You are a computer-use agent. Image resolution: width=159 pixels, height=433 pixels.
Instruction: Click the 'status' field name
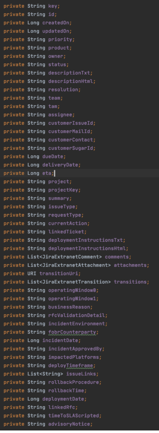[x=57, y=64]
